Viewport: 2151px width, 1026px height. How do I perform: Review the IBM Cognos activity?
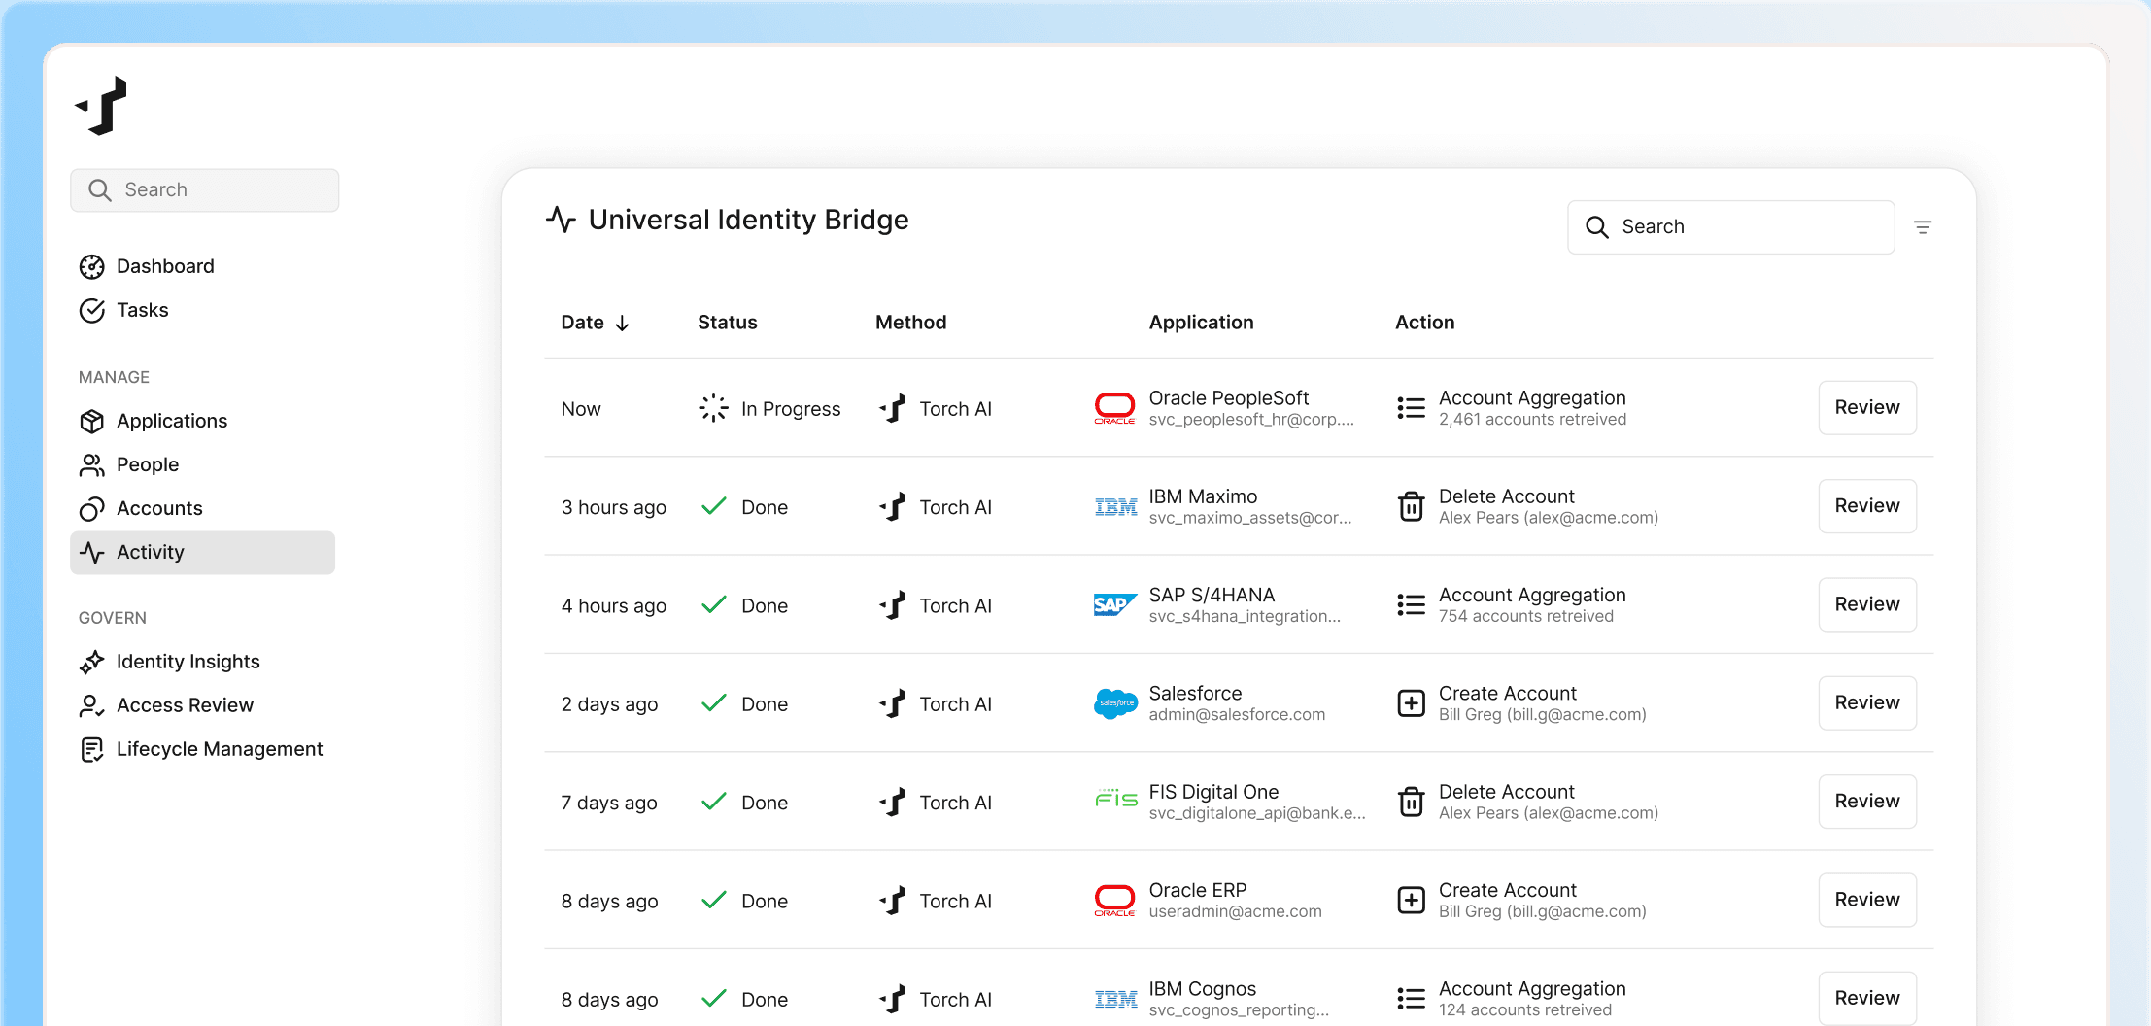click(x=1866, y=998)
